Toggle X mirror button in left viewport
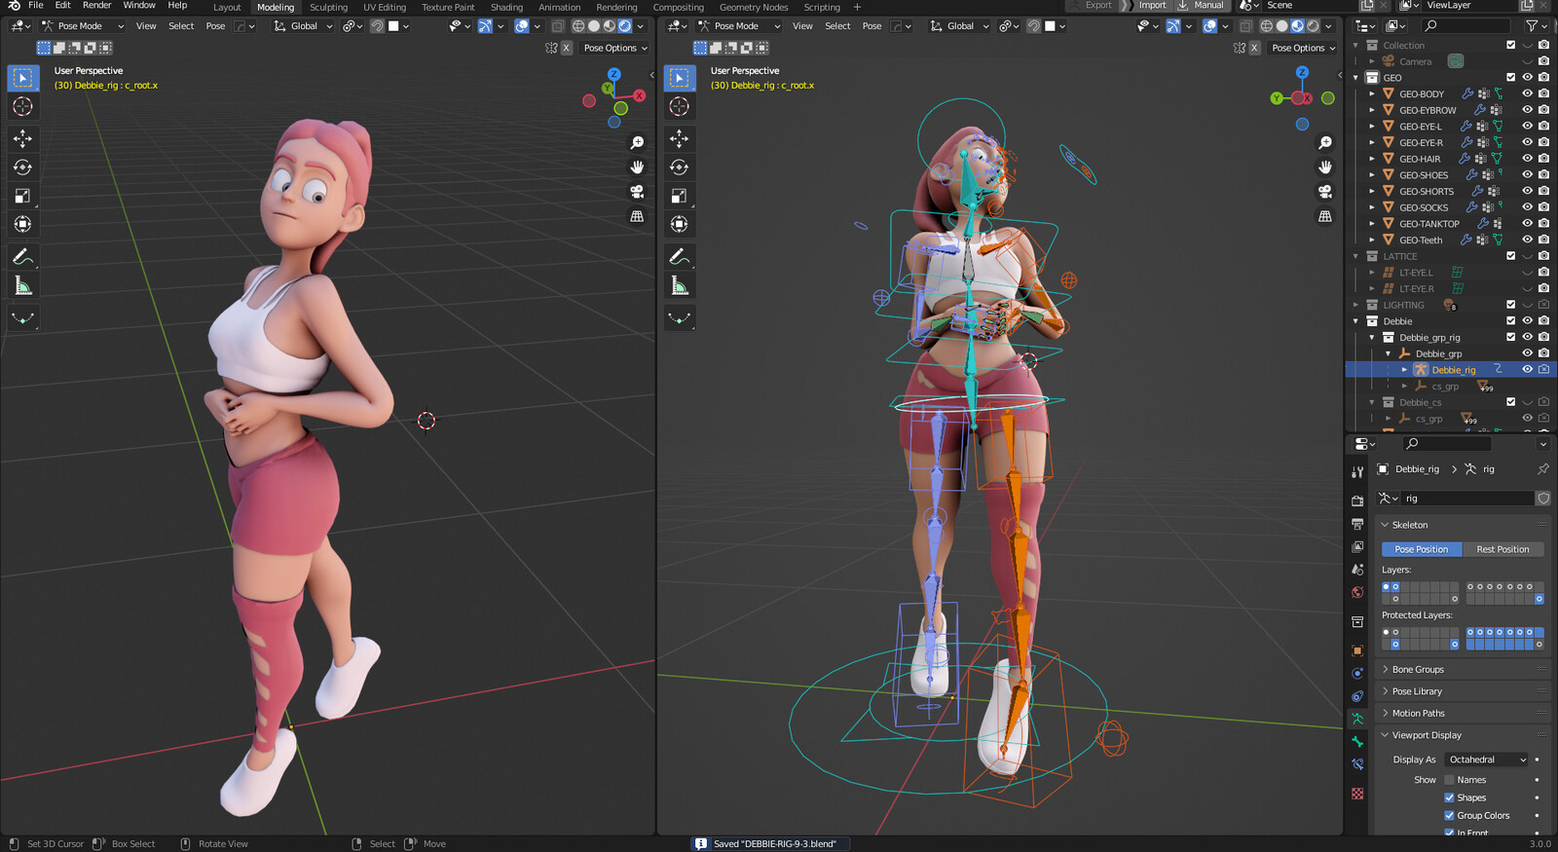Image resolution: width=1558 pixels, height=852 pixels. (567, 48)
